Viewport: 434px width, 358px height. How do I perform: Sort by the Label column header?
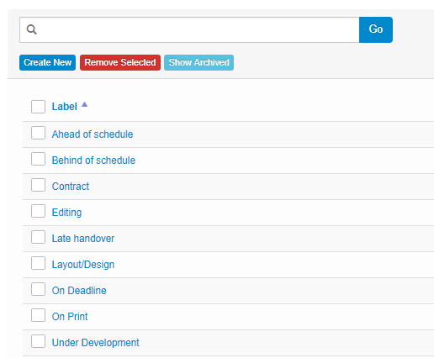(x=65, y=107)
